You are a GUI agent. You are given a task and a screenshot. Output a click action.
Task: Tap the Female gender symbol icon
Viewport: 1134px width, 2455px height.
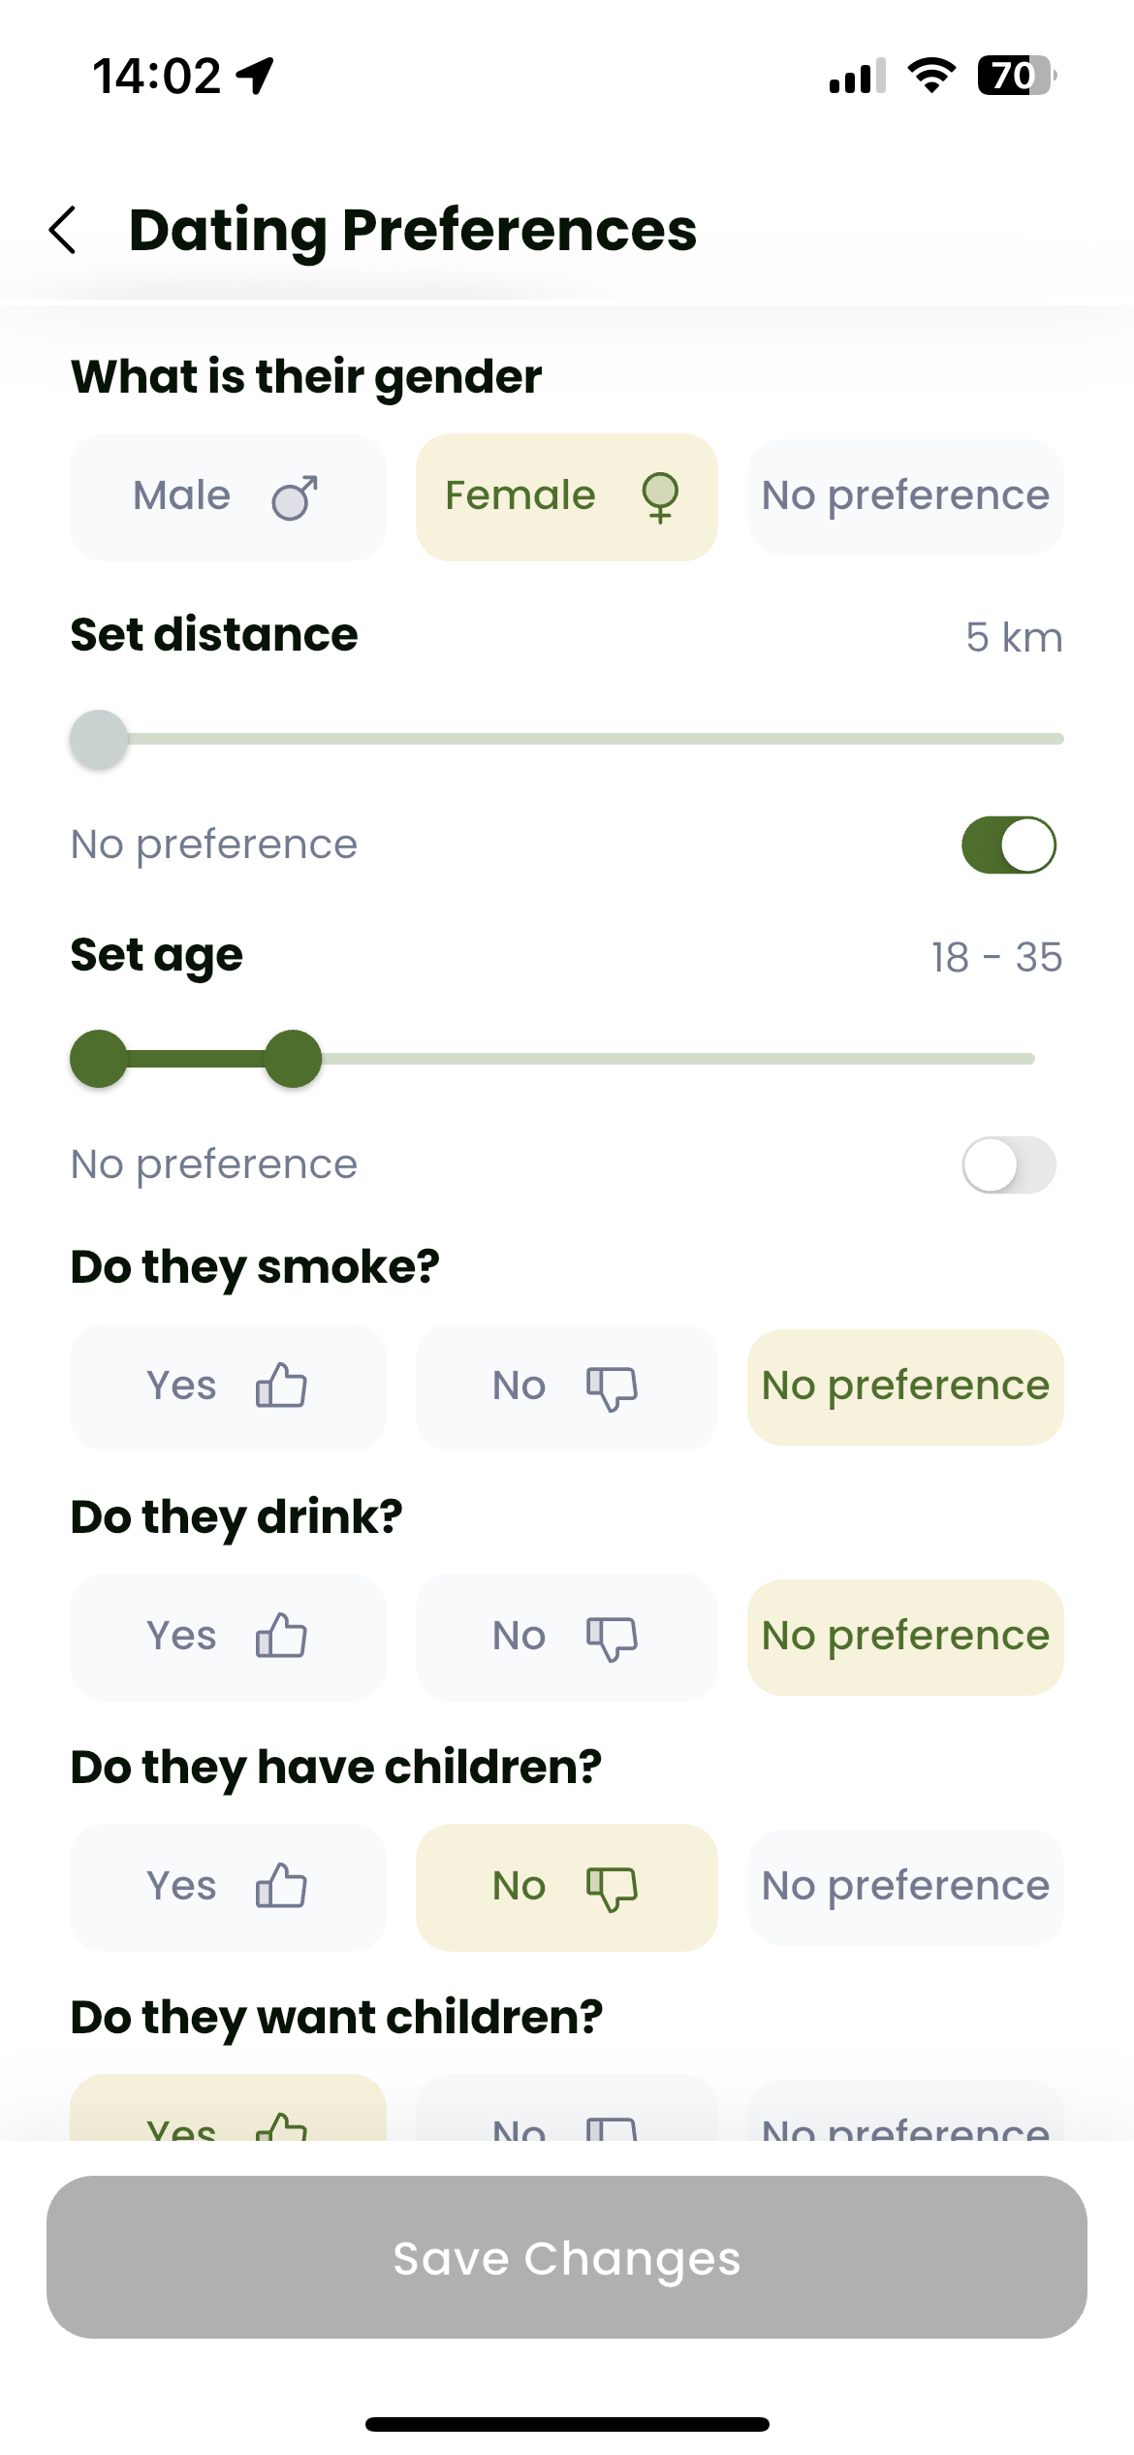tap(660, 497)
